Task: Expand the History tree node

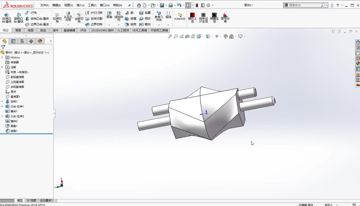Action: click(2, 58)
